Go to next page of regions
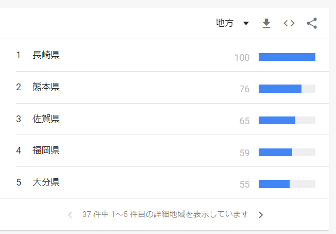Screen dimensions: 336x234 261,215
